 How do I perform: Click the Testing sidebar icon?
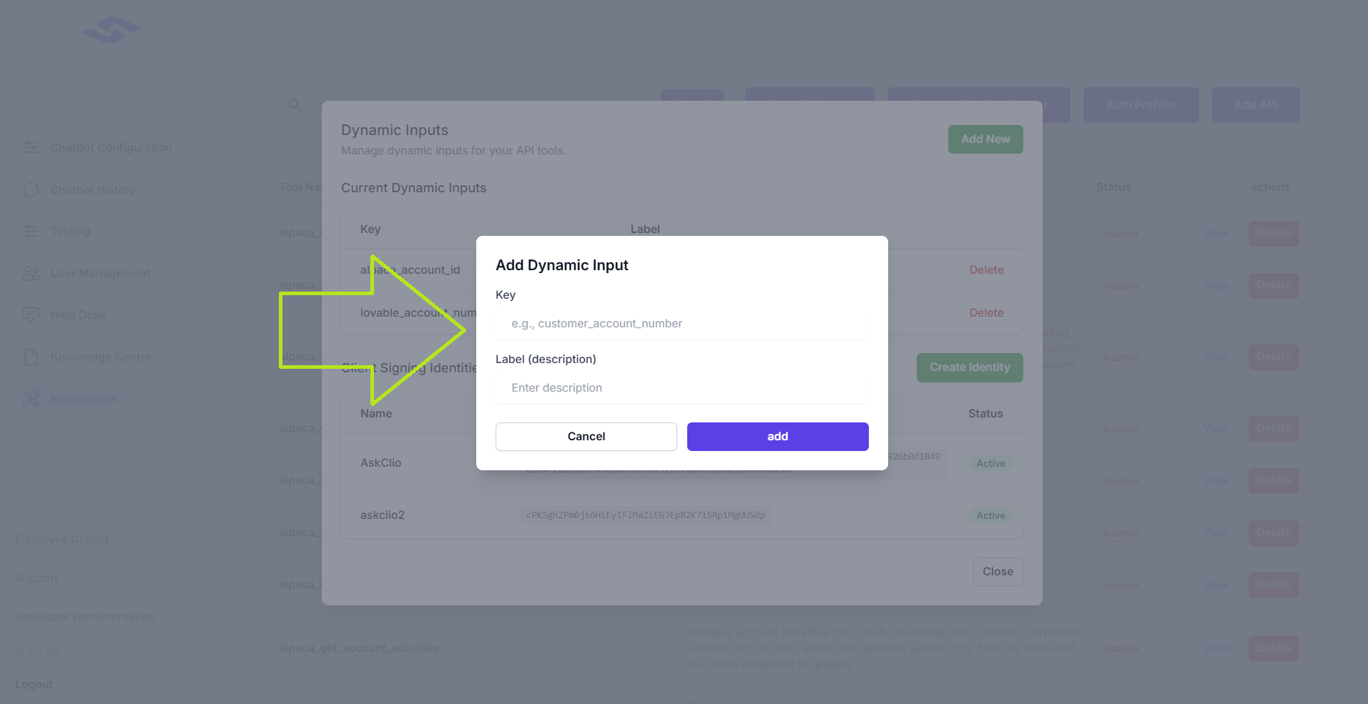point(31,232)
